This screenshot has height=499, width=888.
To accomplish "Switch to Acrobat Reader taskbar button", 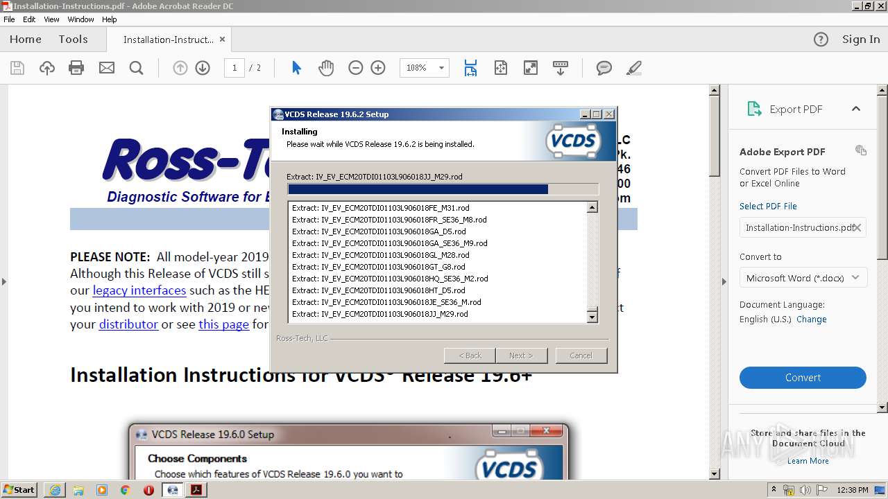I will coord(196,490).
